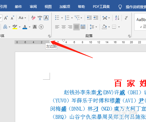Align text right
This screenshot has width=146, height=122.
pos(70,27)
